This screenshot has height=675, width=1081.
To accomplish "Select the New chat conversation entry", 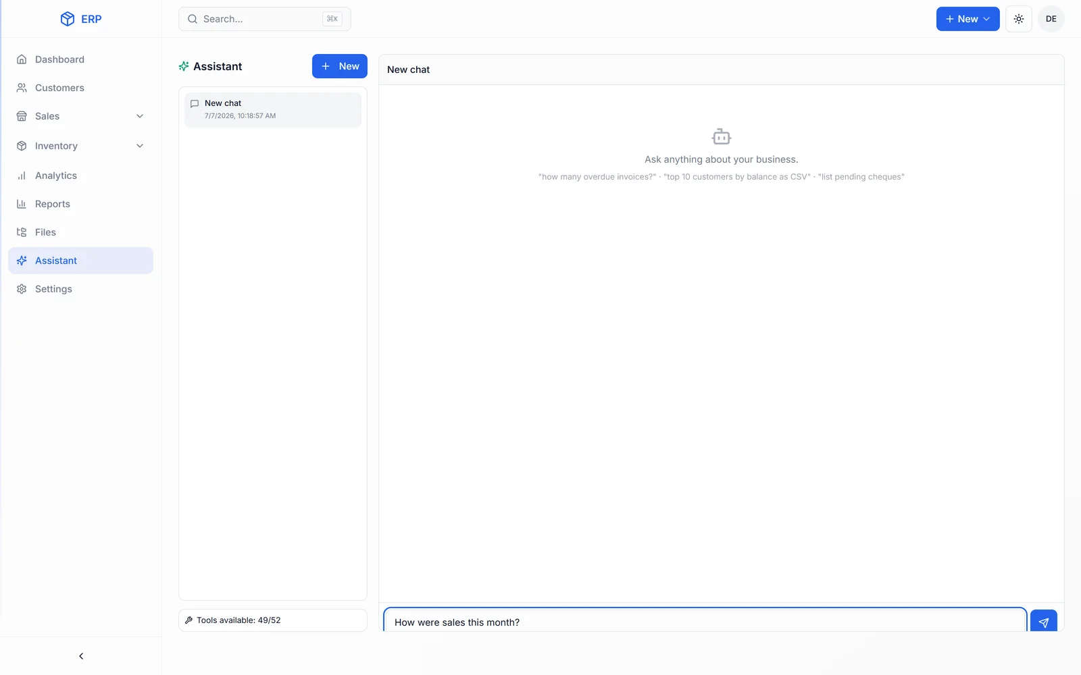I will (273, 109).
